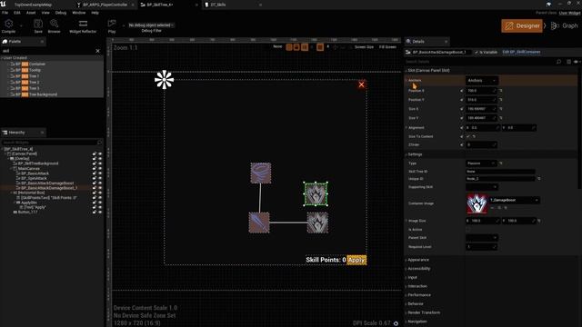Reset the Unique ID property to default
This screenshot has height=327, width=582.
538,179
